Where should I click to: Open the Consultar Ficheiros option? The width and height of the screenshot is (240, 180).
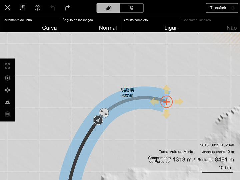(x=210, y=24)
